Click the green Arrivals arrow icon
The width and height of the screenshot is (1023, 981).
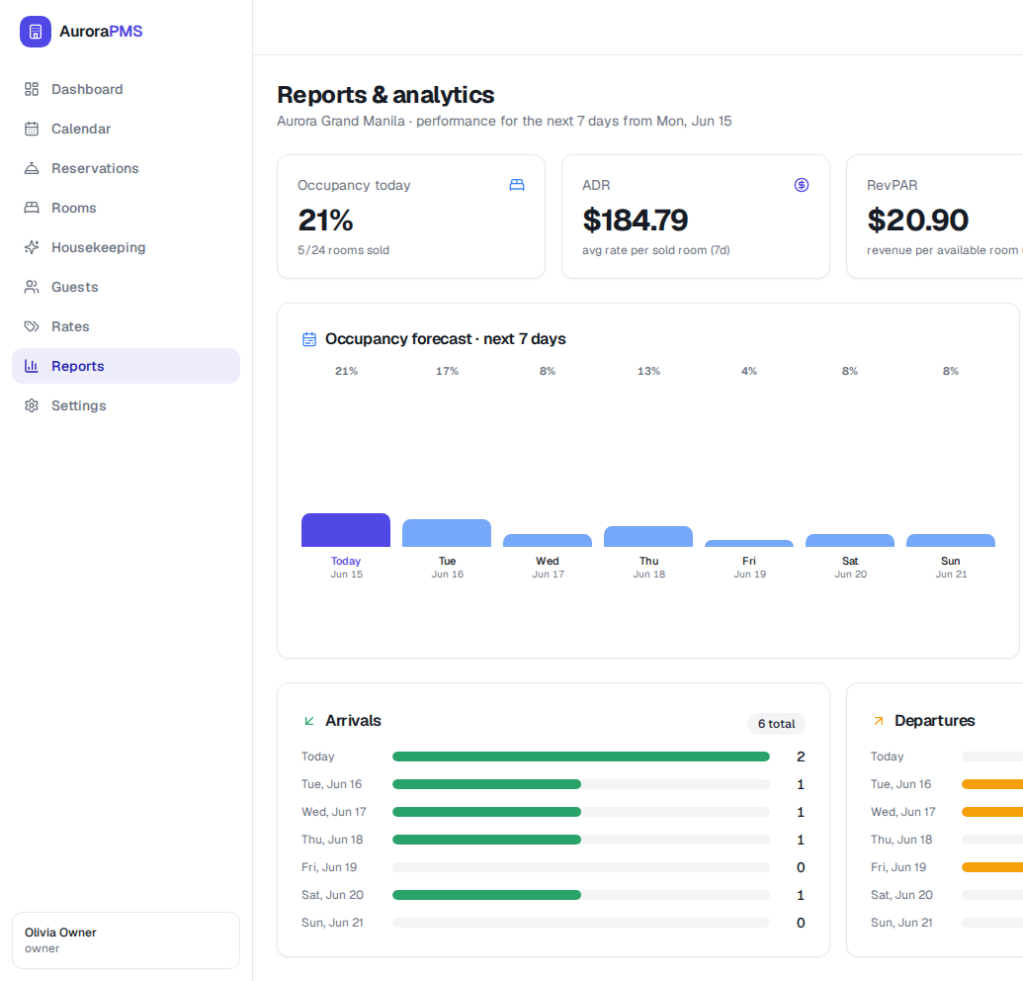(309, 721)
